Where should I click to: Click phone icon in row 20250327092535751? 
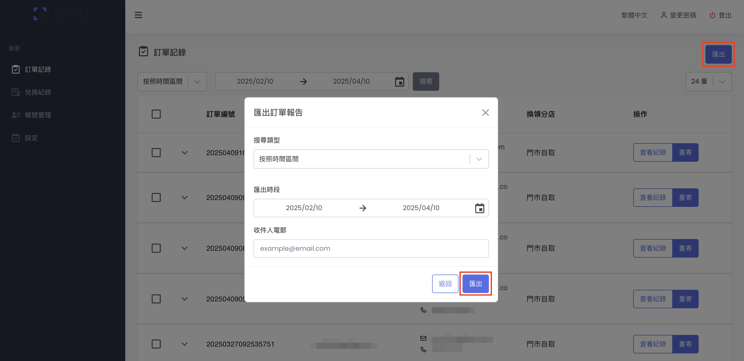[423, 349]
